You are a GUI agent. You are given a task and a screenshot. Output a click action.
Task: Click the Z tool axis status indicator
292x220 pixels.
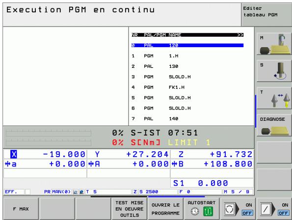tap(135, 192)
